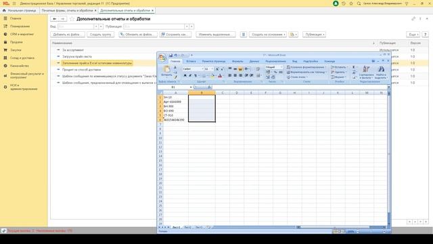This screenshot has height=244, width=433.
Task: Apply comma style number format
Action: (281, 73)
